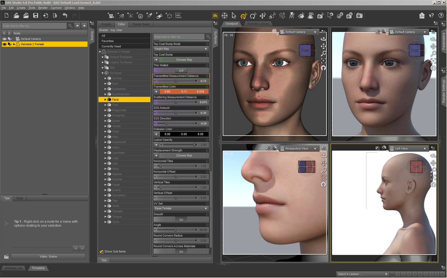Screen dimensions: 447x278
Task: Select the ActivePose bone tool
Action: coord(282,16)
